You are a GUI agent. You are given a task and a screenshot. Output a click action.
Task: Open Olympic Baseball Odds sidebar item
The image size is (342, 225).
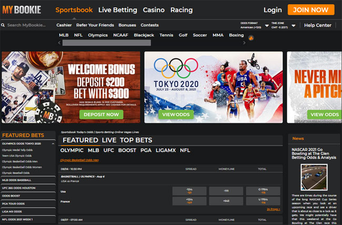point(16,173)
